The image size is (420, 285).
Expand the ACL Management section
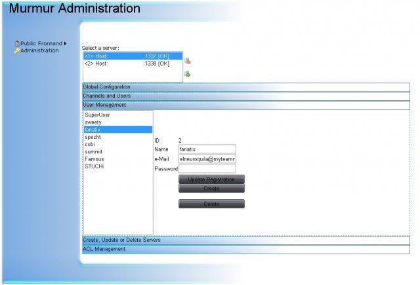coord(246,249)
